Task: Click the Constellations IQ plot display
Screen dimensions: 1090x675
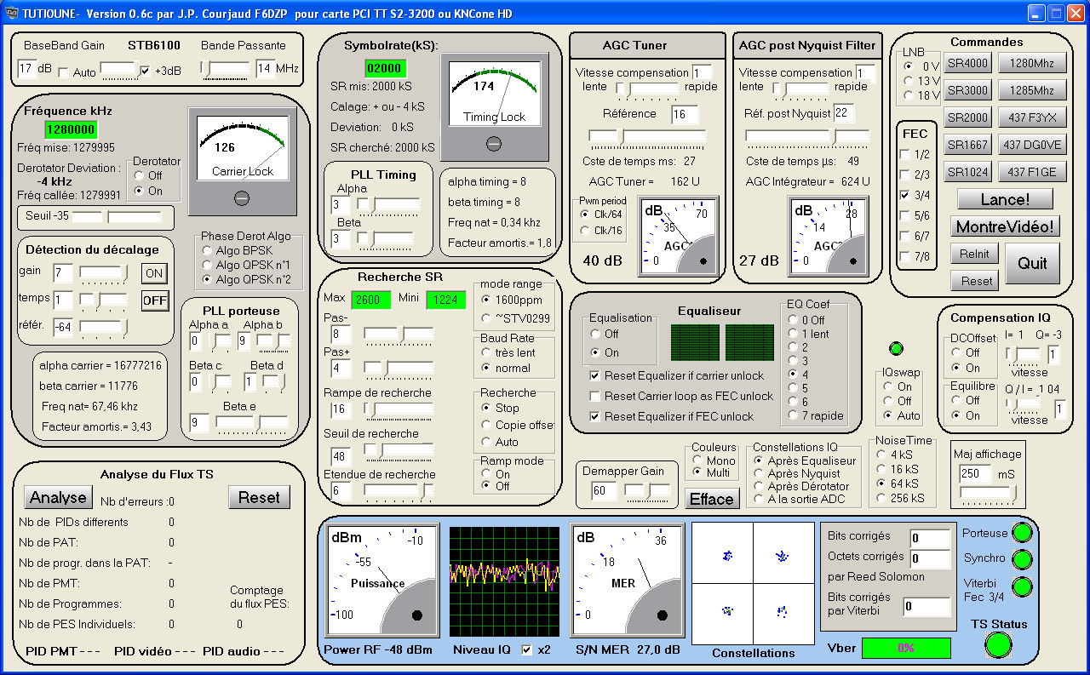Action: pos(753,583)
